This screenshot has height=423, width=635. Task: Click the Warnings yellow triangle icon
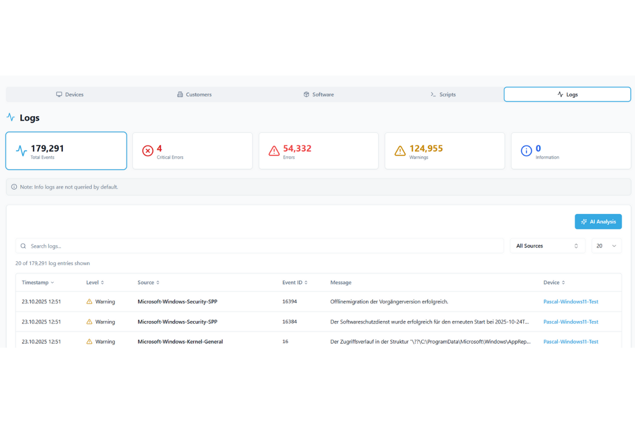click(400, 151)
